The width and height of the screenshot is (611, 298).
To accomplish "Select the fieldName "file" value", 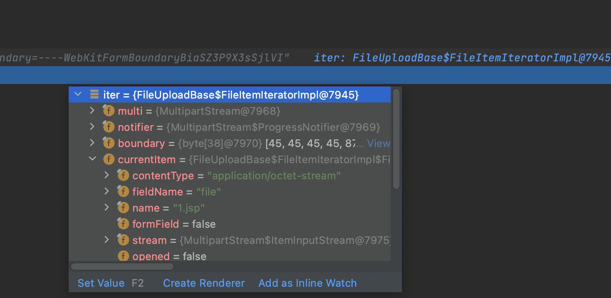I will click(209, 192).
